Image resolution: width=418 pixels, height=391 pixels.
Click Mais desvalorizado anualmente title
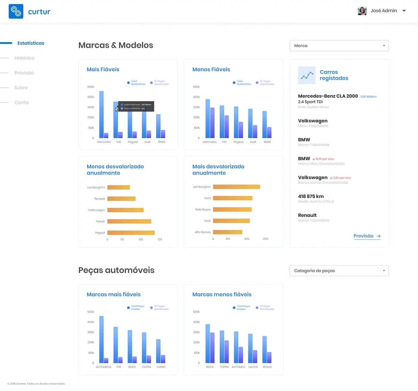click(218, 170)
